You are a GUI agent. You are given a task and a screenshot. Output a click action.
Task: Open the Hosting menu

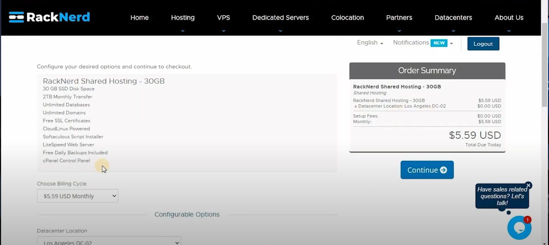pyautogui.click(x=183, y=17)
